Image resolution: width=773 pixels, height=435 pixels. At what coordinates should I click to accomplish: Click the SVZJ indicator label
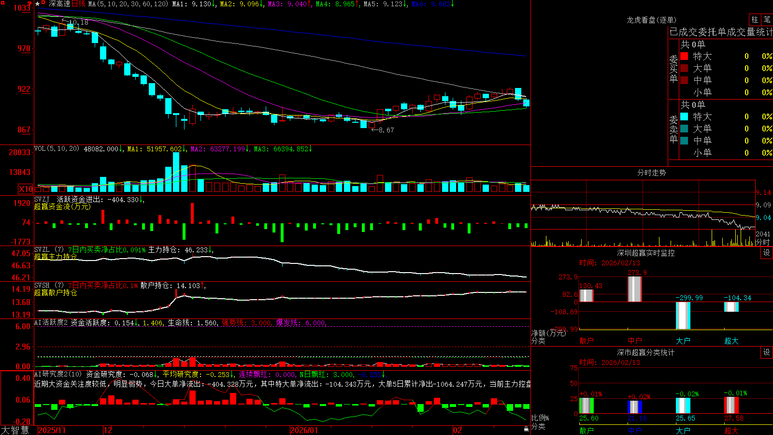[x=42, y=199]
